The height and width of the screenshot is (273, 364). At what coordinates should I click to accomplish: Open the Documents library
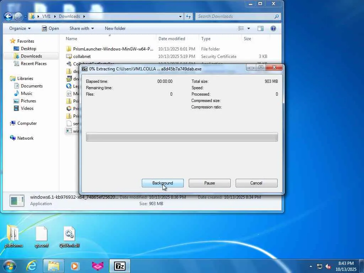click(x=28, y=86)
